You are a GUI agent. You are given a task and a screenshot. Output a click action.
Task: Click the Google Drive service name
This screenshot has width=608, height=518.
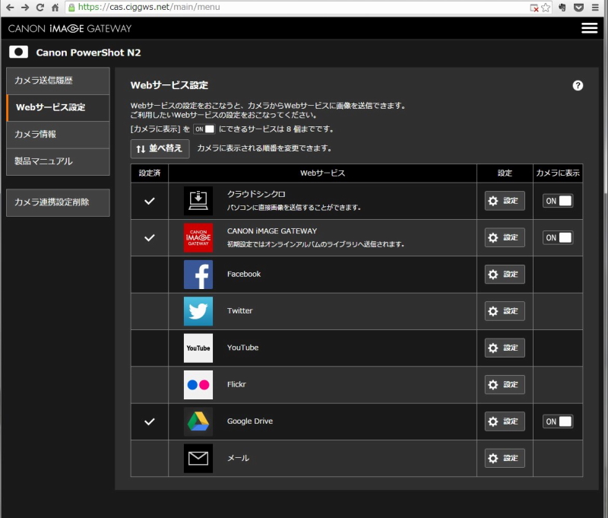coord(250,421)
